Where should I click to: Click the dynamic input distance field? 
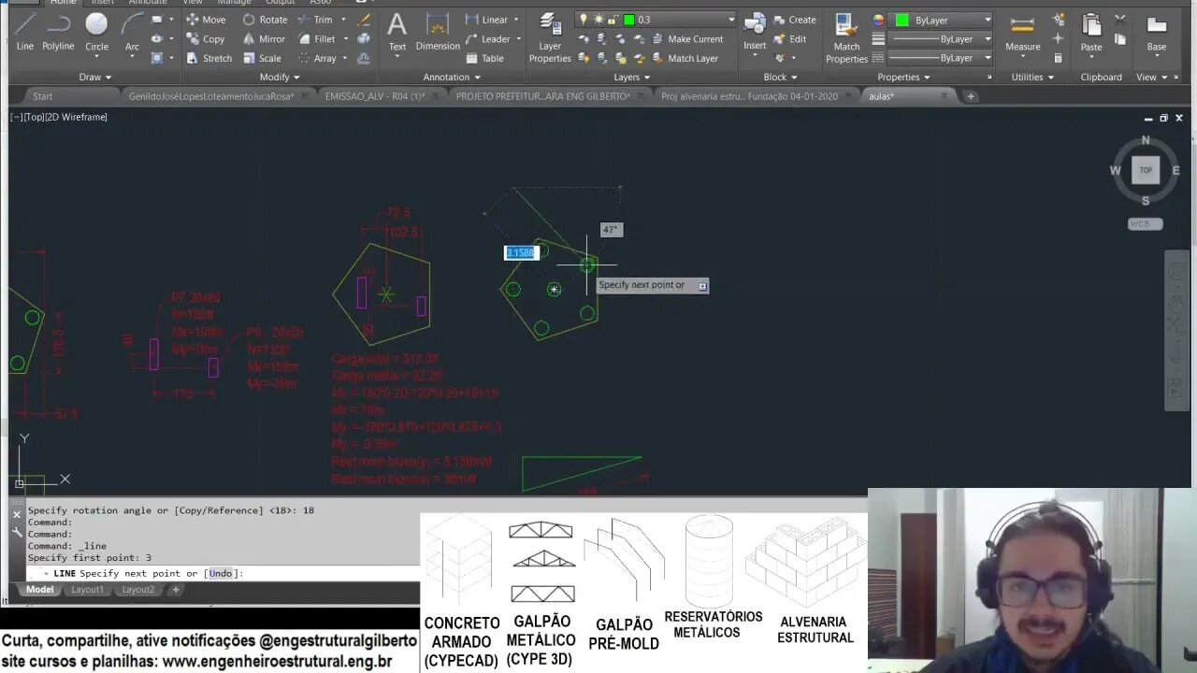pyautogui.click(x=521, y=253)
